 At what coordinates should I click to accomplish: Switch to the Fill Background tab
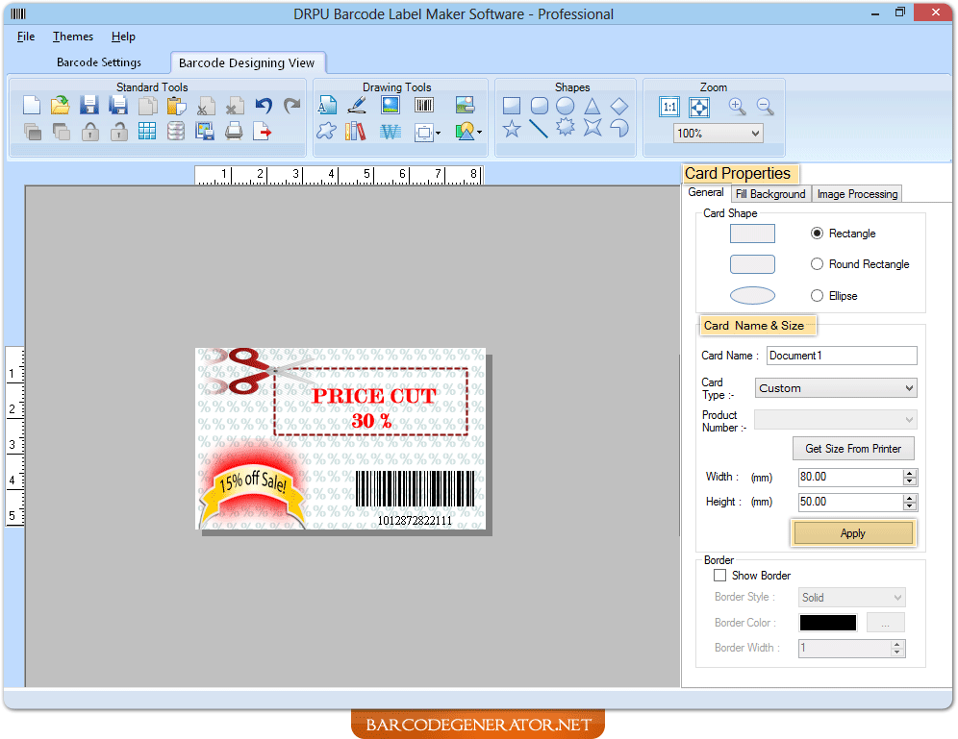[x=769, y=193]
